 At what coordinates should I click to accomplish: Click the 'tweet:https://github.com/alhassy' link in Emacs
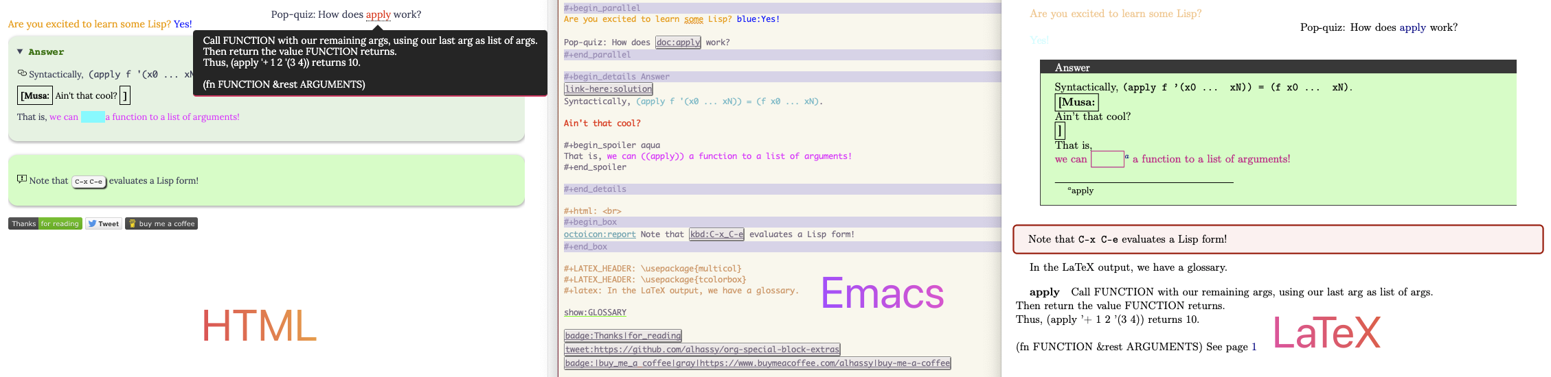coord(702,349)
